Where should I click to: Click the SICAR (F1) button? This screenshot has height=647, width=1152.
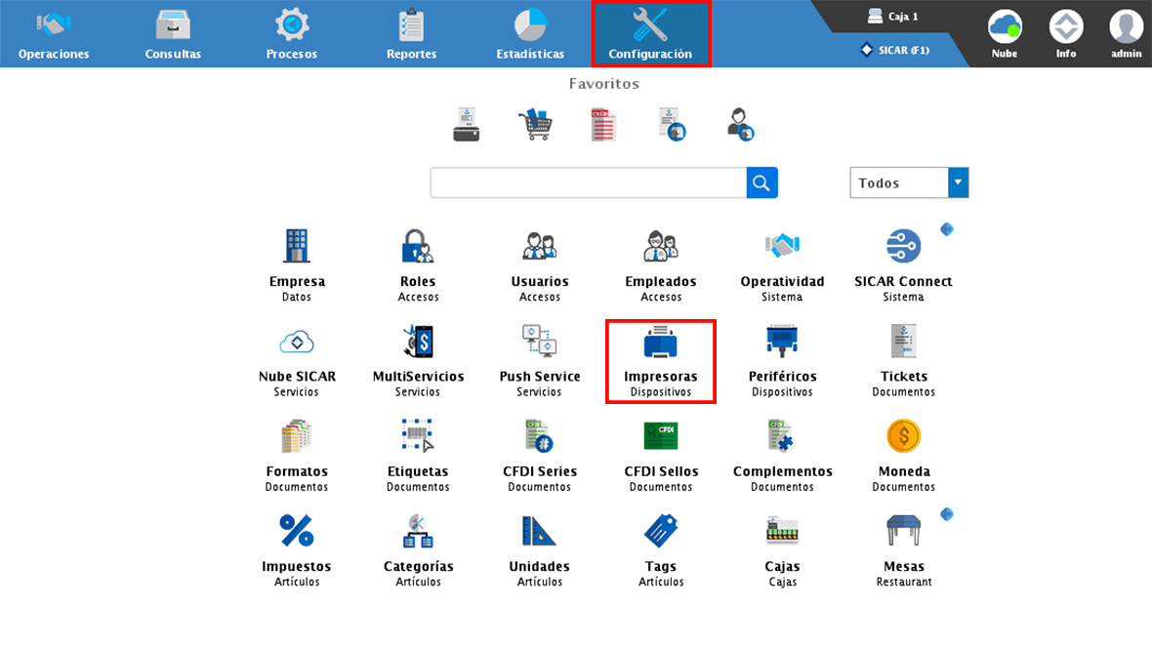[x=894, y=50]
